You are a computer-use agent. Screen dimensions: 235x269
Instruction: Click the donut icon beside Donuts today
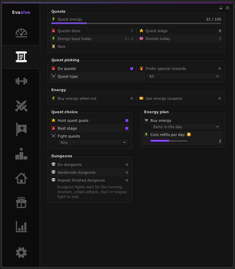pyautogui.click(x=141, y=38)
